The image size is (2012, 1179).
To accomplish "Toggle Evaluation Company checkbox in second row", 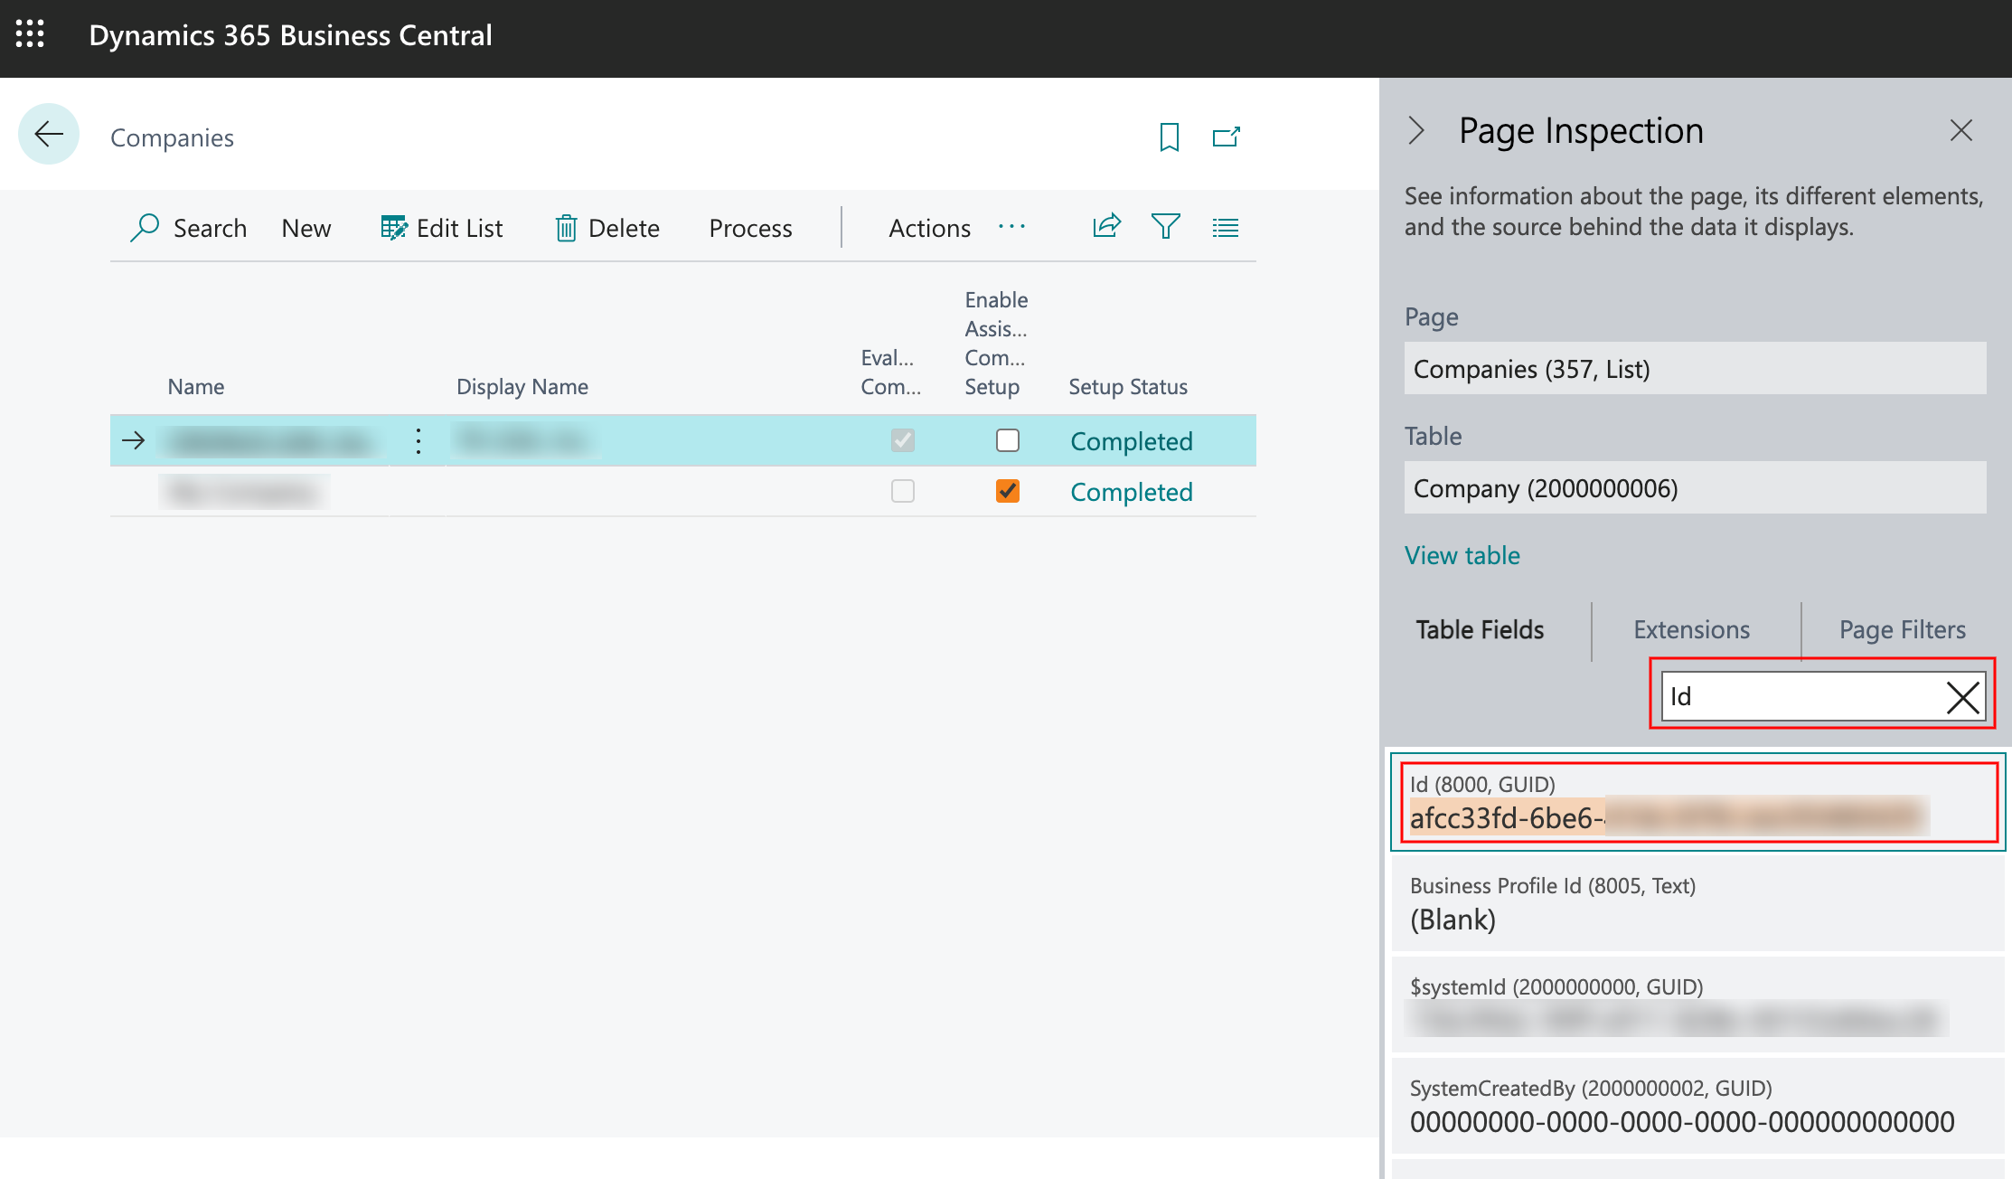I will (902, 491).
